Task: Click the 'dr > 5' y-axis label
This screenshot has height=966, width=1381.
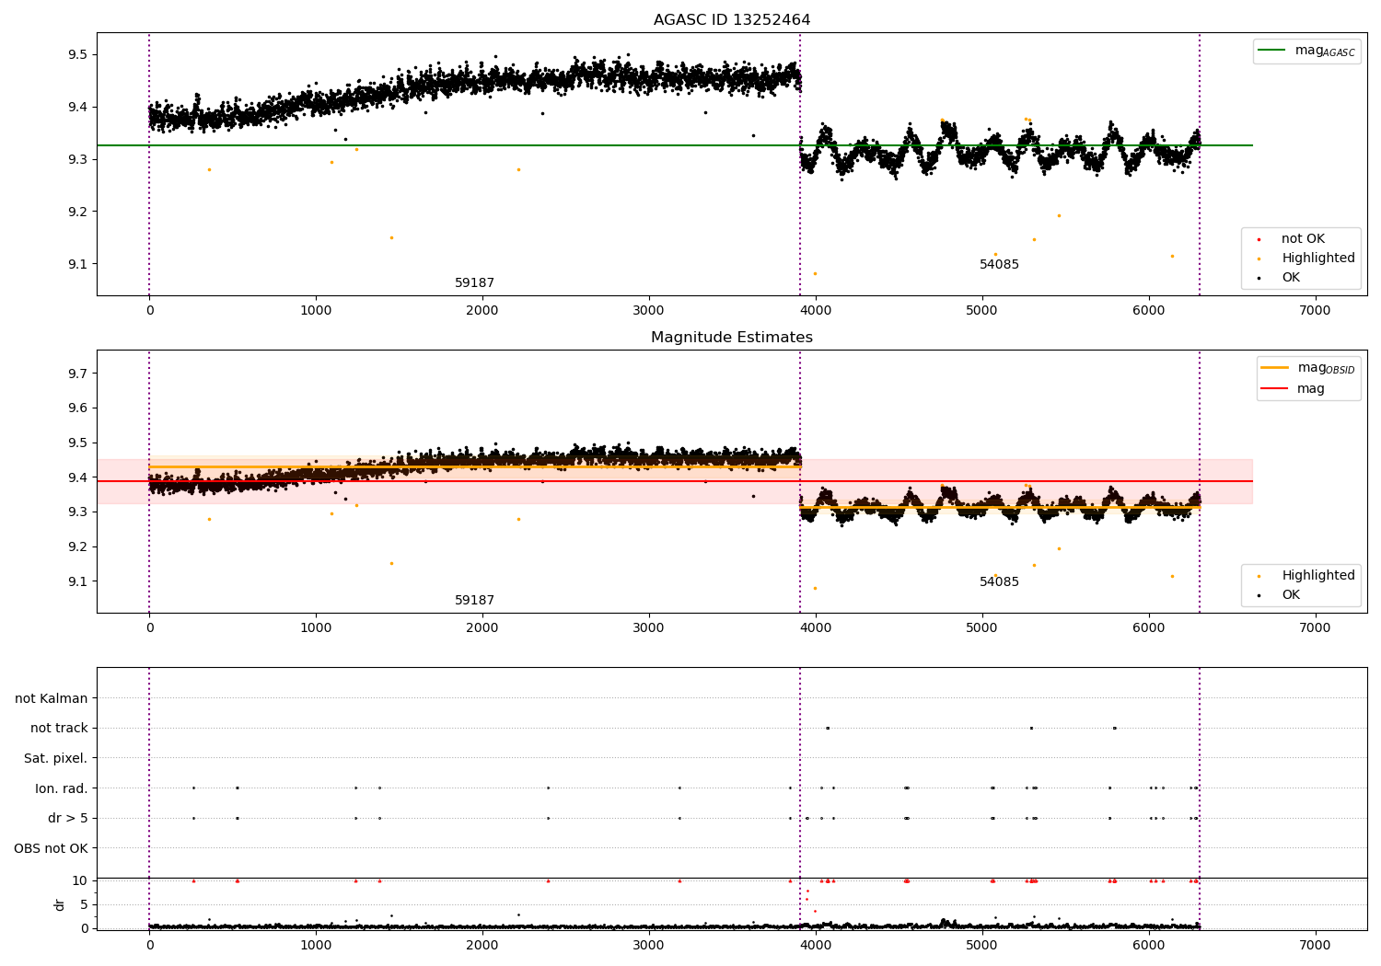Action: point(68,818)
